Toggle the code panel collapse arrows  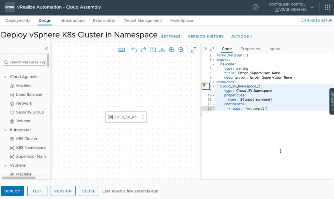[206, 48]
